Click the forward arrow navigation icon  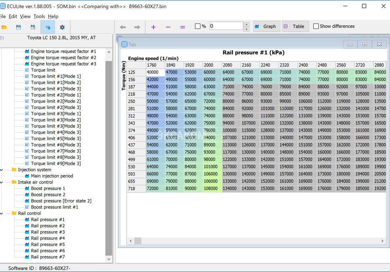pos(137,27)
